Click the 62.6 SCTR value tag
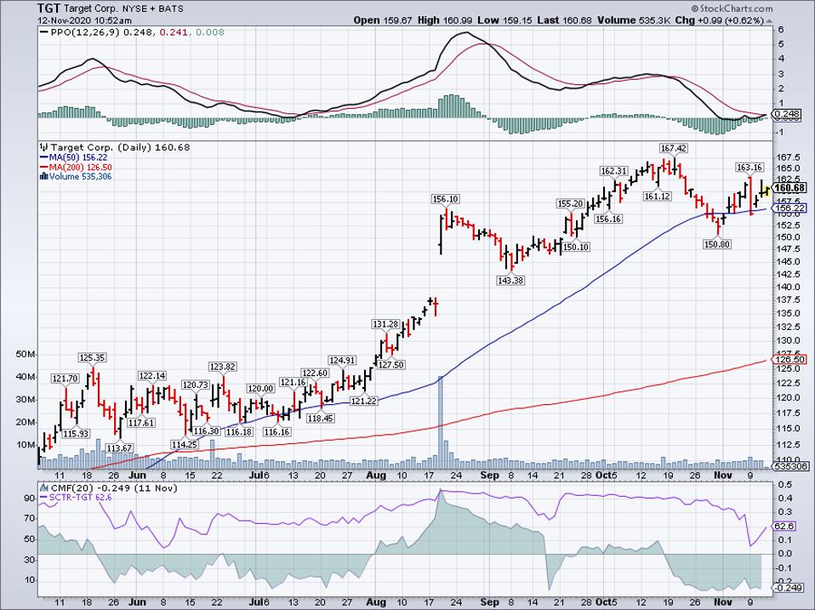This screenshot has width=815, height=610. (x=784, y=526)
